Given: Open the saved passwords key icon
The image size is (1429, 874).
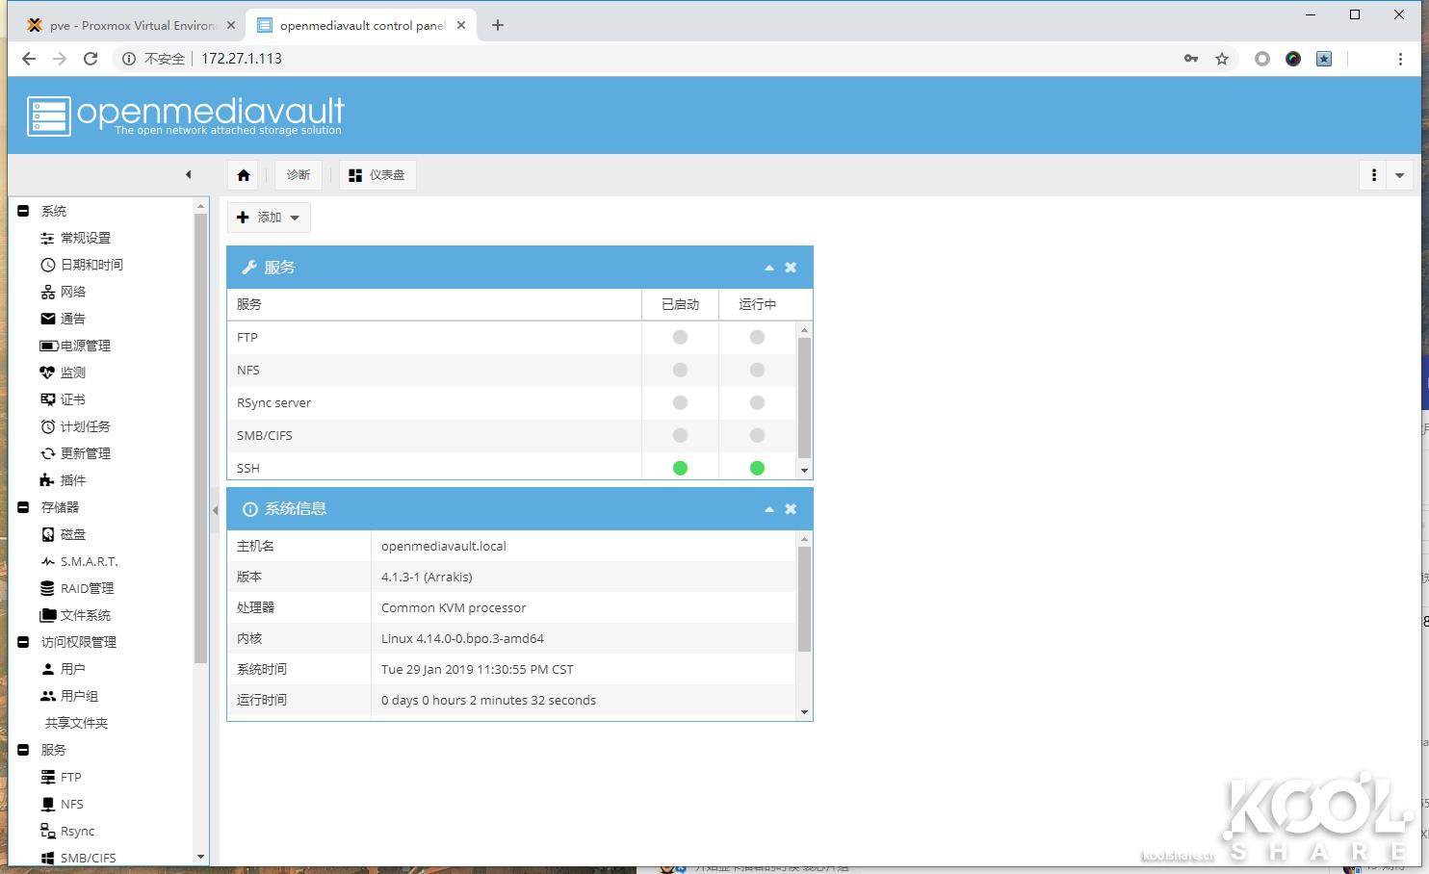Looking at the screenshot, I should point(1191,59).
